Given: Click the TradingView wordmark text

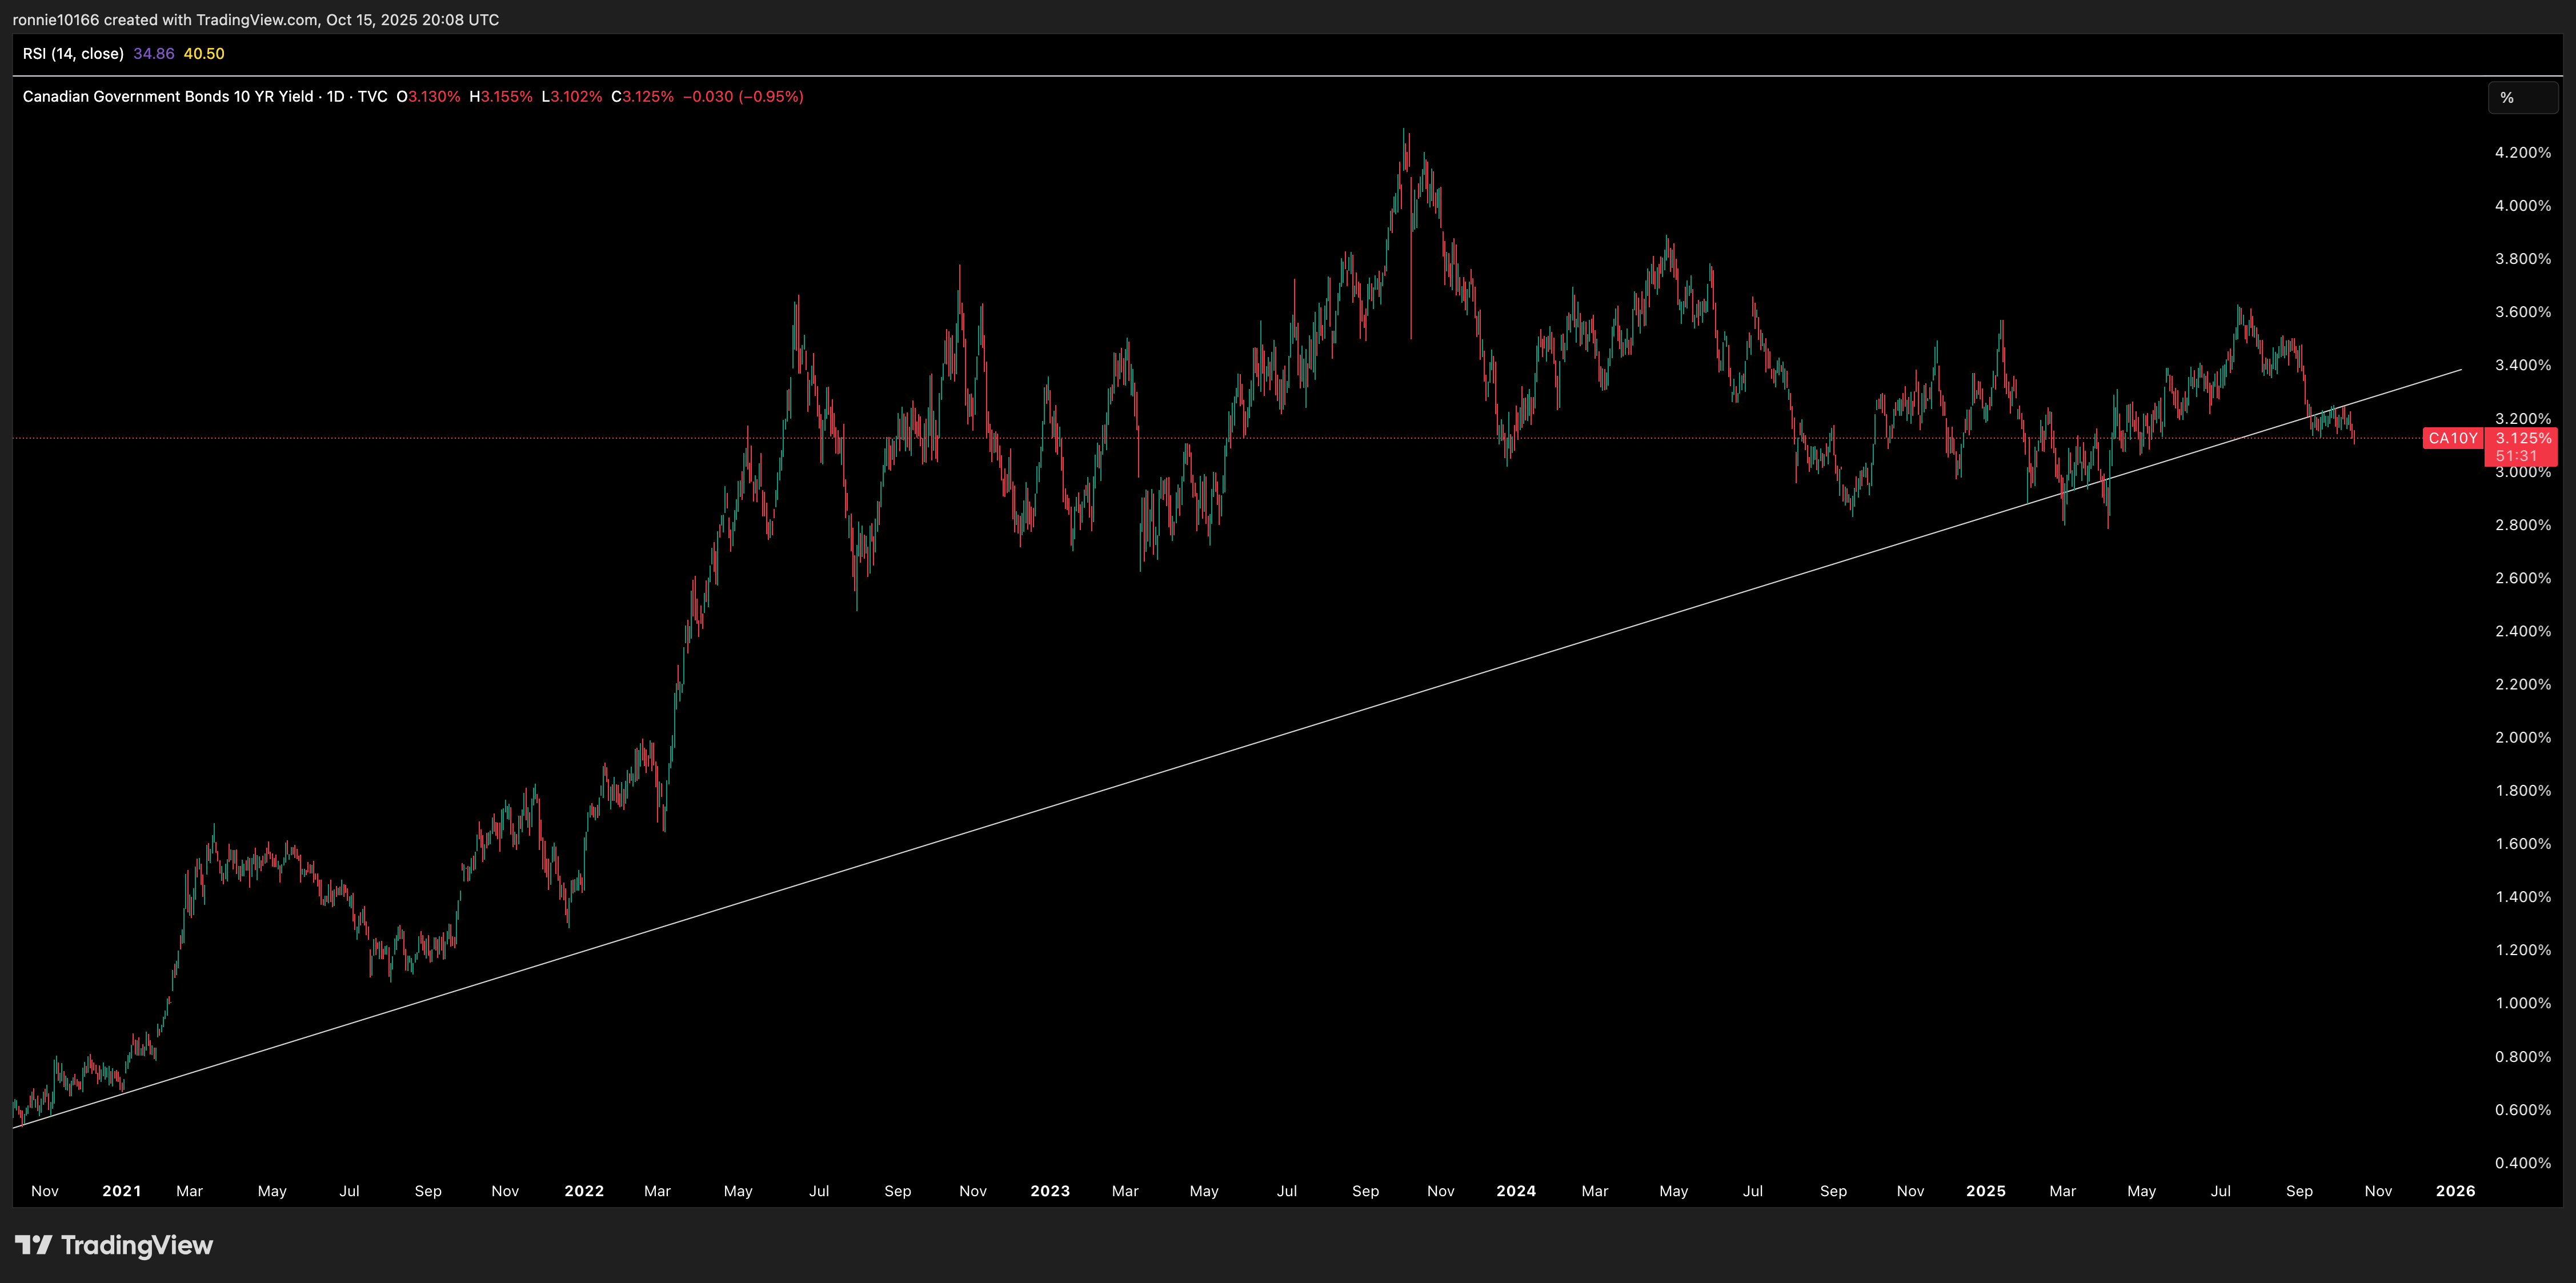Looking at the screenshot, I should tap(137, 1245).
